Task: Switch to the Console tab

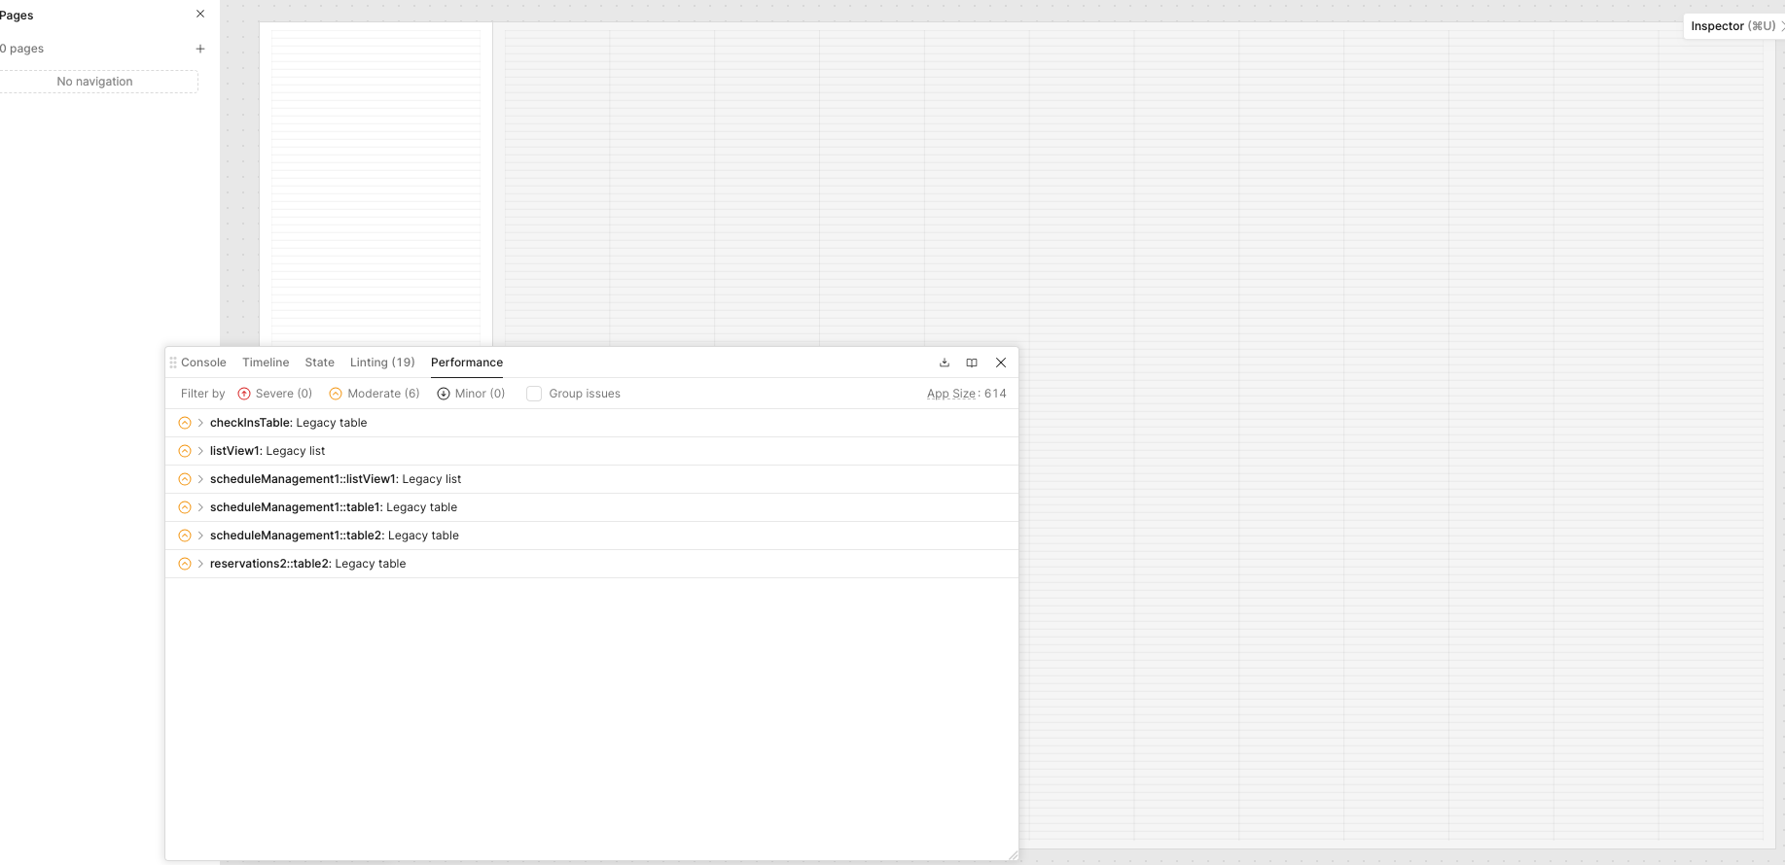Action: point(203,363)
